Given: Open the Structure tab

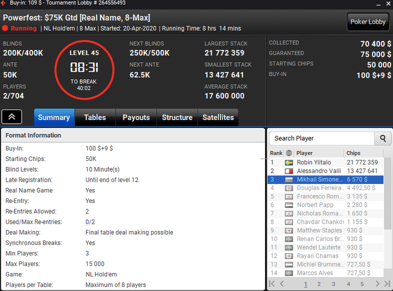Looking at the screenshot, I should point(177,117).
